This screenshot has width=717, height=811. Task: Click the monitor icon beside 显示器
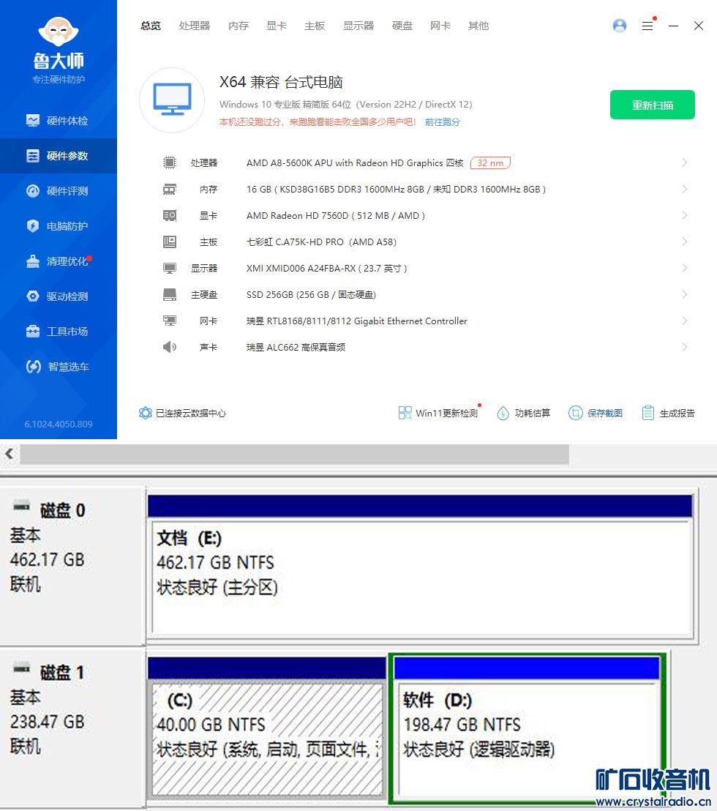coord(170,268)
